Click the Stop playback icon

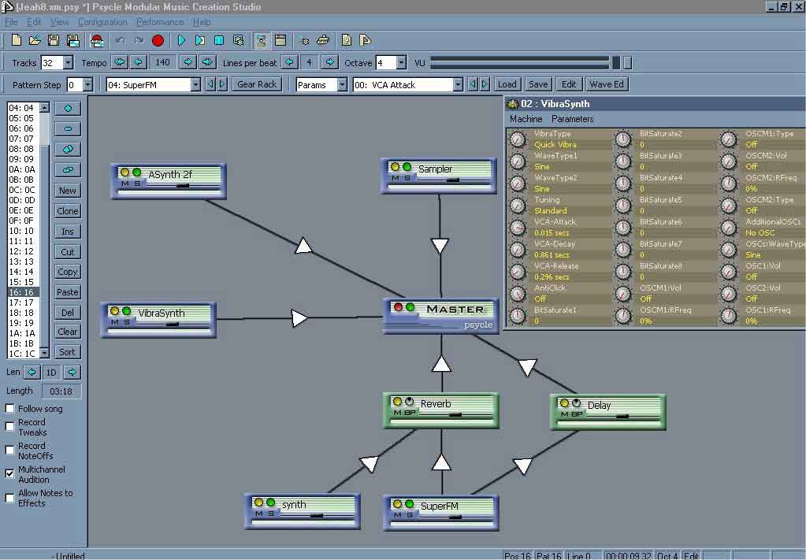click(220, 40)
